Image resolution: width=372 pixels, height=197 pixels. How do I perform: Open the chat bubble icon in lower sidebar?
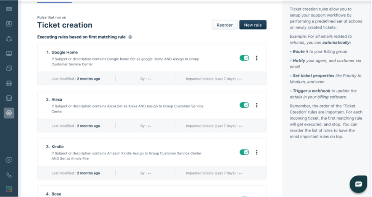point(9,160)
